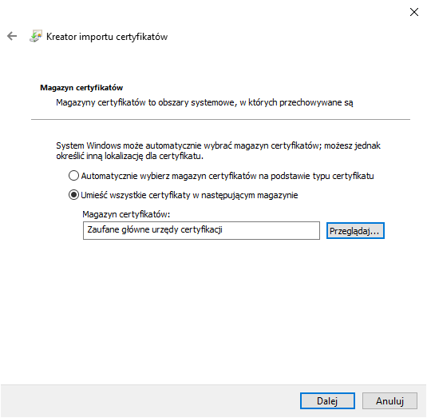Screen dimensions: 427x418
Task: Click the bold 'Magazyn certyfikatów' heading
Action: [x=81, y=88]
